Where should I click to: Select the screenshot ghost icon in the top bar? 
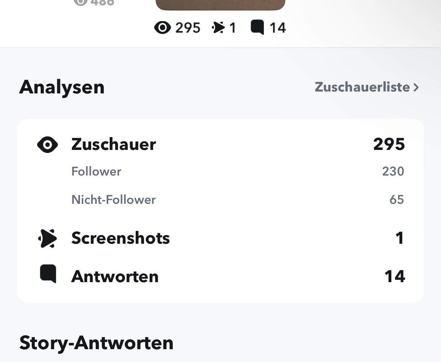(218, 26)
